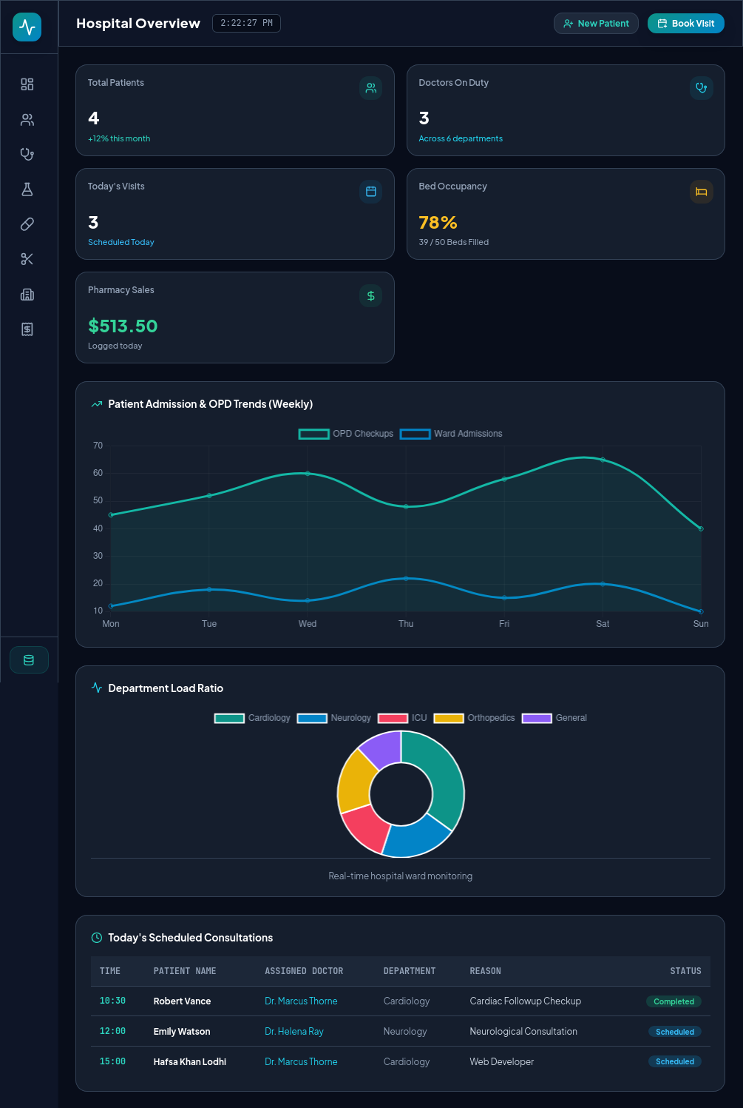
Task: Select patient name Robert Vance
Action: 182,1001
